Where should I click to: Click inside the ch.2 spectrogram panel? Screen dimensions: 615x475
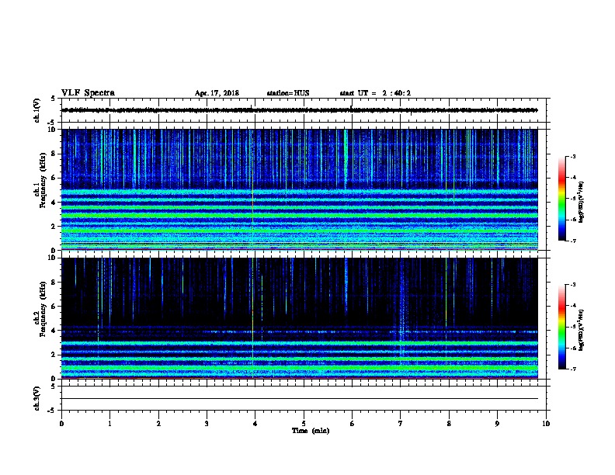click(300, 318)
